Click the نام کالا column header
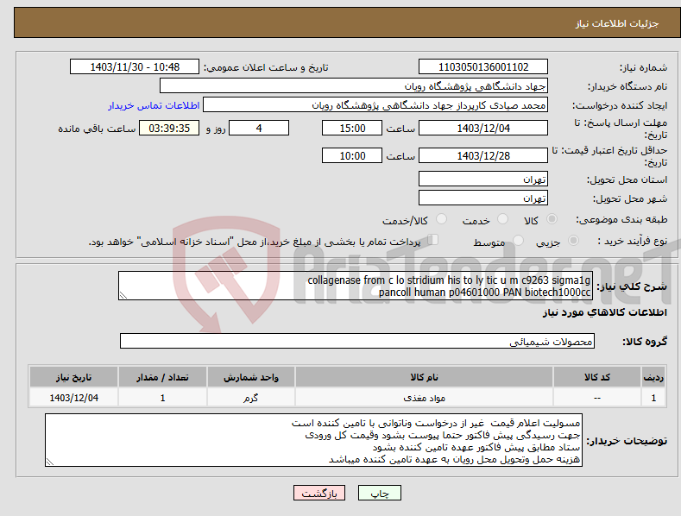 (x=424, y=377)
